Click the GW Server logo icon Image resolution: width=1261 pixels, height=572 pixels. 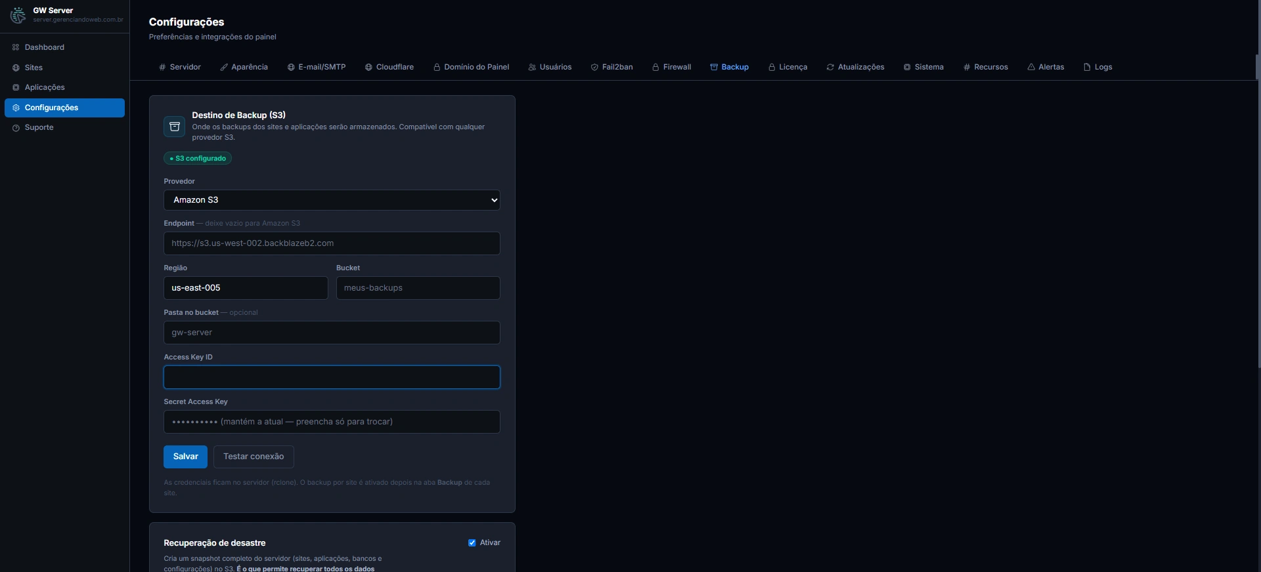pos(18,15)
